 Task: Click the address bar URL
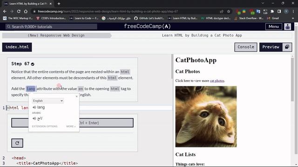tap(108, 11)
